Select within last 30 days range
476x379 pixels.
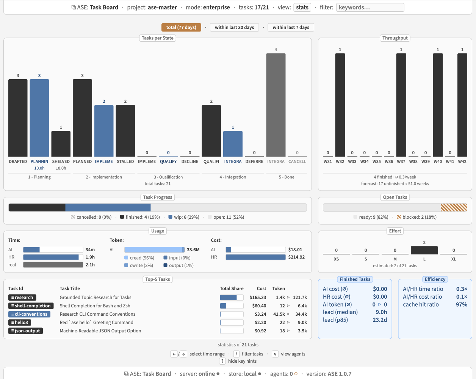[x=234, y=27]
